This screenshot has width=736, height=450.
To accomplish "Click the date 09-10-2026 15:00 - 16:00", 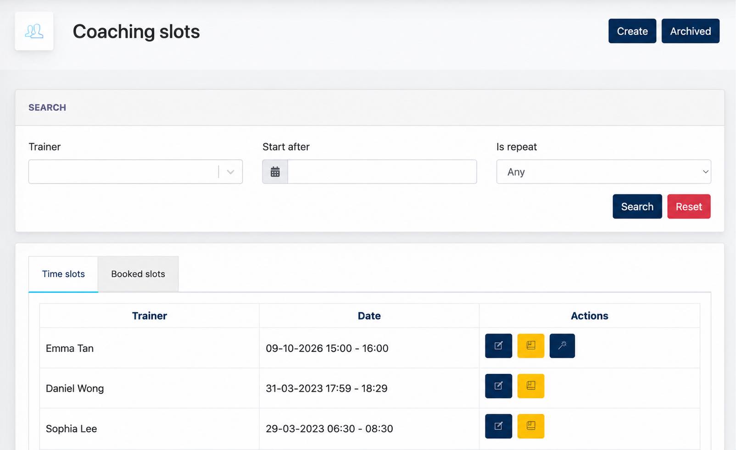I will [x=327, y=348].
